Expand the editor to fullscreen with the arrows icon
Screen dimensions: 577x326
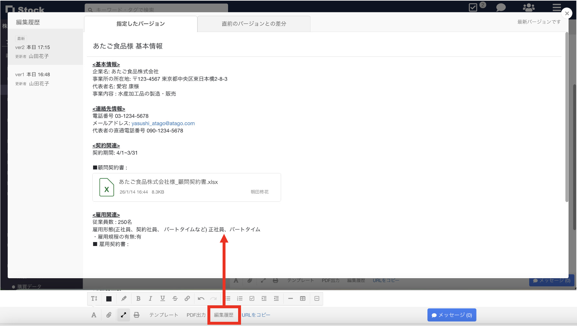pos(123,315)
